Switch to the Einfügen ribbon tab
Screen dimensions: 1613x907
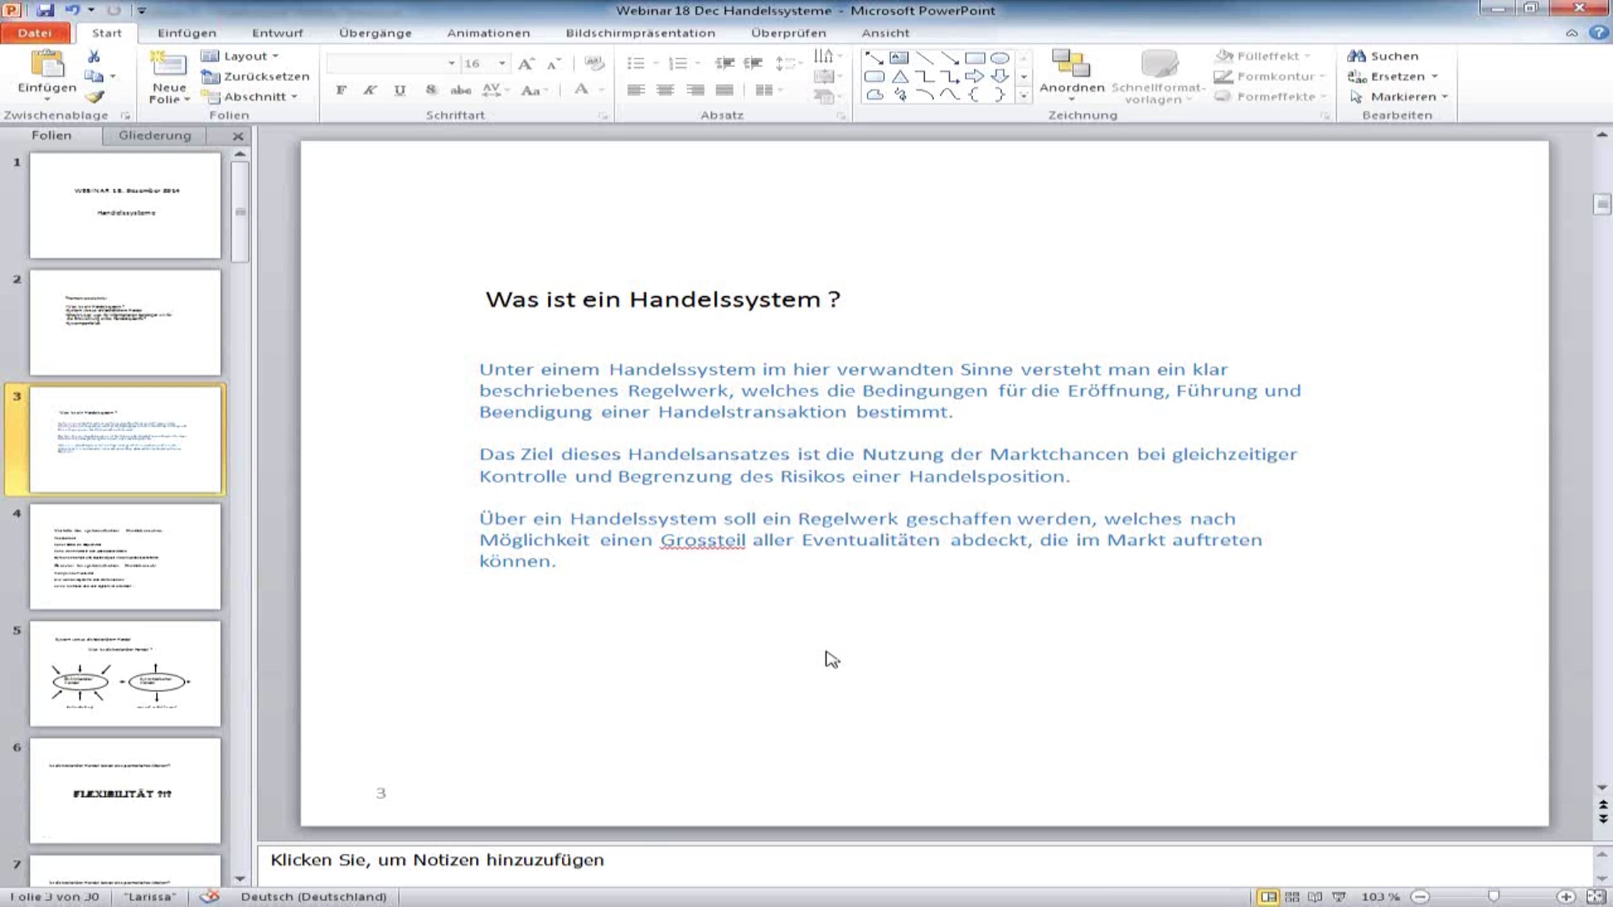coord(187,33)
